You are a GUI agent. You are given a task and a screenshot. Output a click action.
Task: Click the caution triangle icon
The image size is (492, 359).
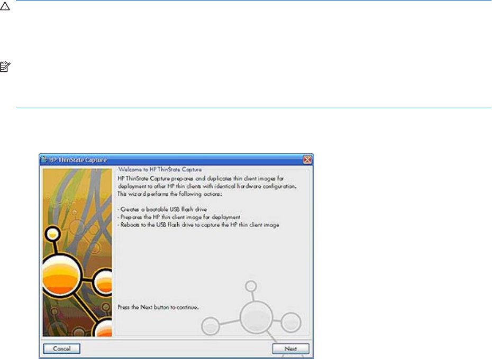pos(5,6)
